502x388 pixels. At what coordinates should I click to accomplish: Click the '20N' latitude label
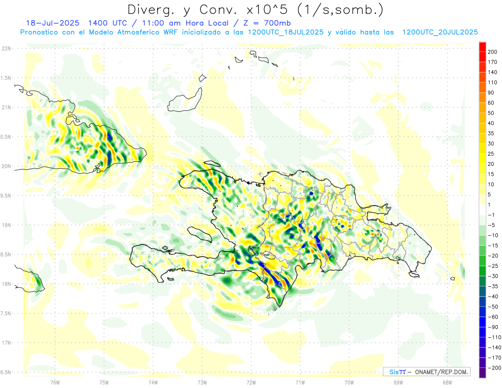click(6, 166)
